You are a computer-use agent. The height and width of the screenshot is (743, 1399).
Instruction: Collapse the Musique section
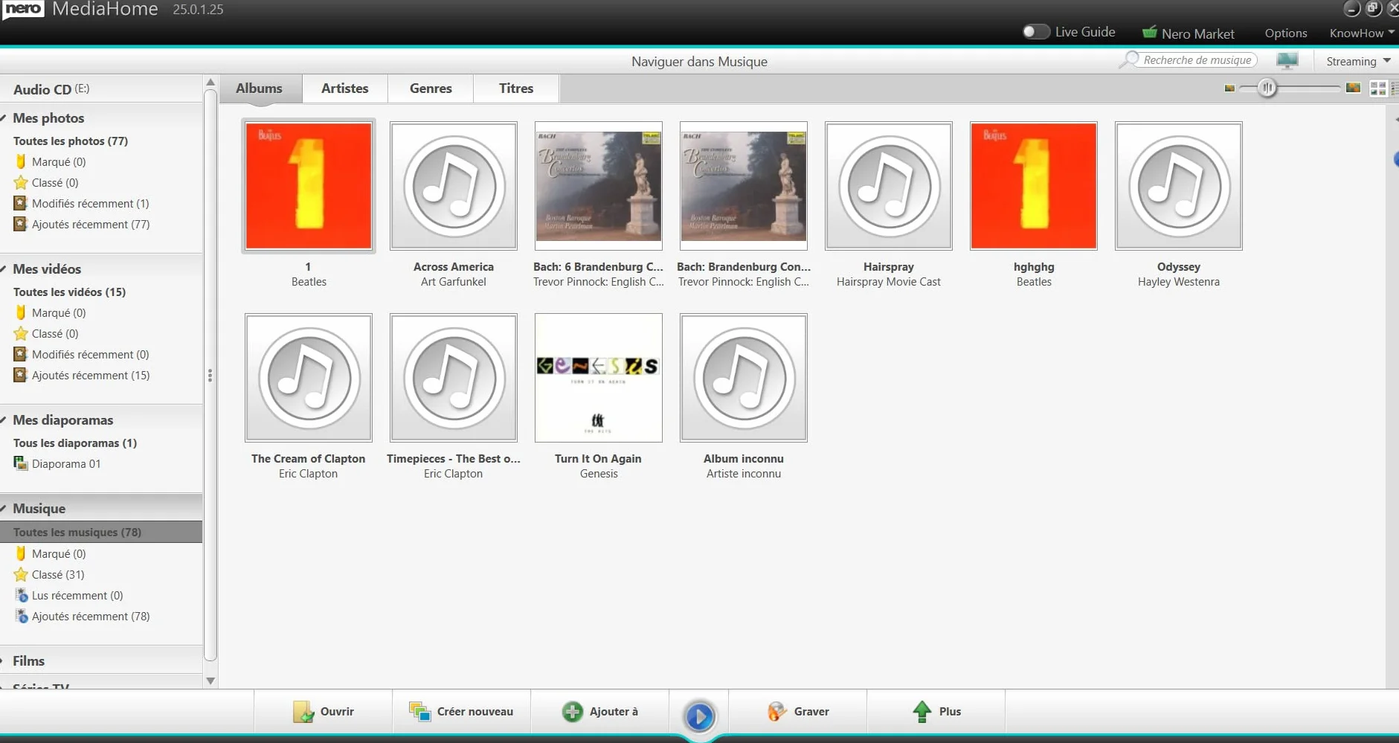pos(4,509)
